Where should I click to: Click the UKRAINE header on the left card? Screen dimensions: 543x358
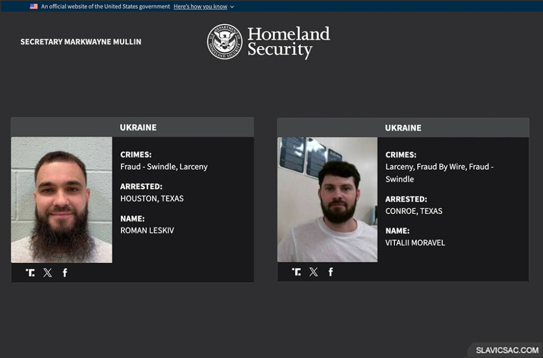coord(138,127)
